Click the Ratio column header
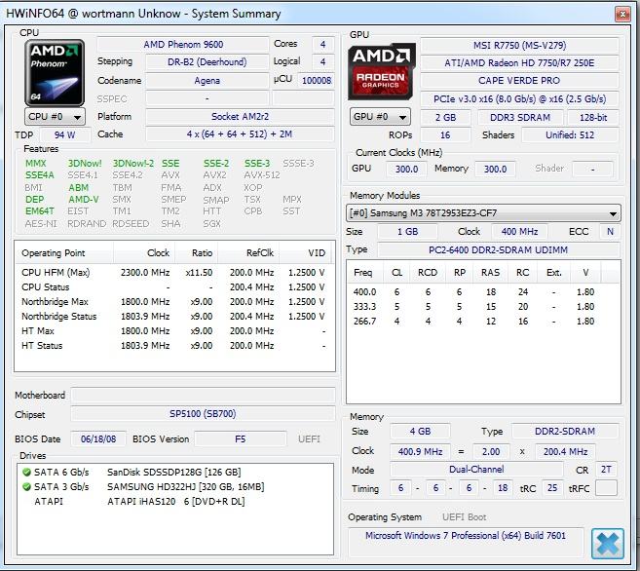The height and width of the screenshot is (571, 640). [197, 253]
